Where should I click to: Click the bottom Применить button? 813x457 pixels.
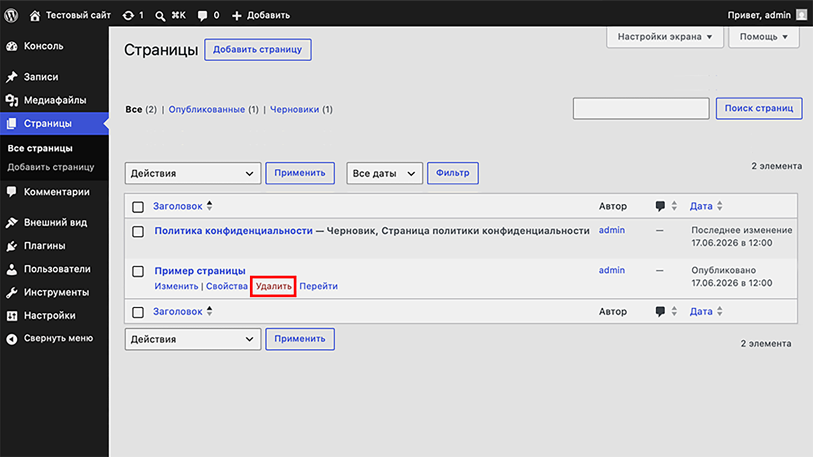[x=300, y=339]
